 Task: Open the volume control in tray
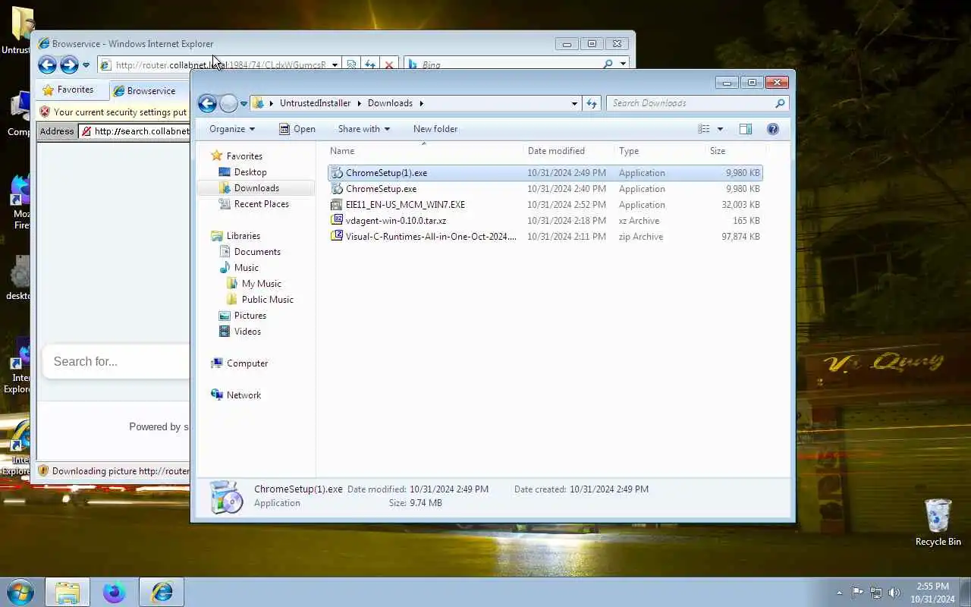[x=894, y=593]
